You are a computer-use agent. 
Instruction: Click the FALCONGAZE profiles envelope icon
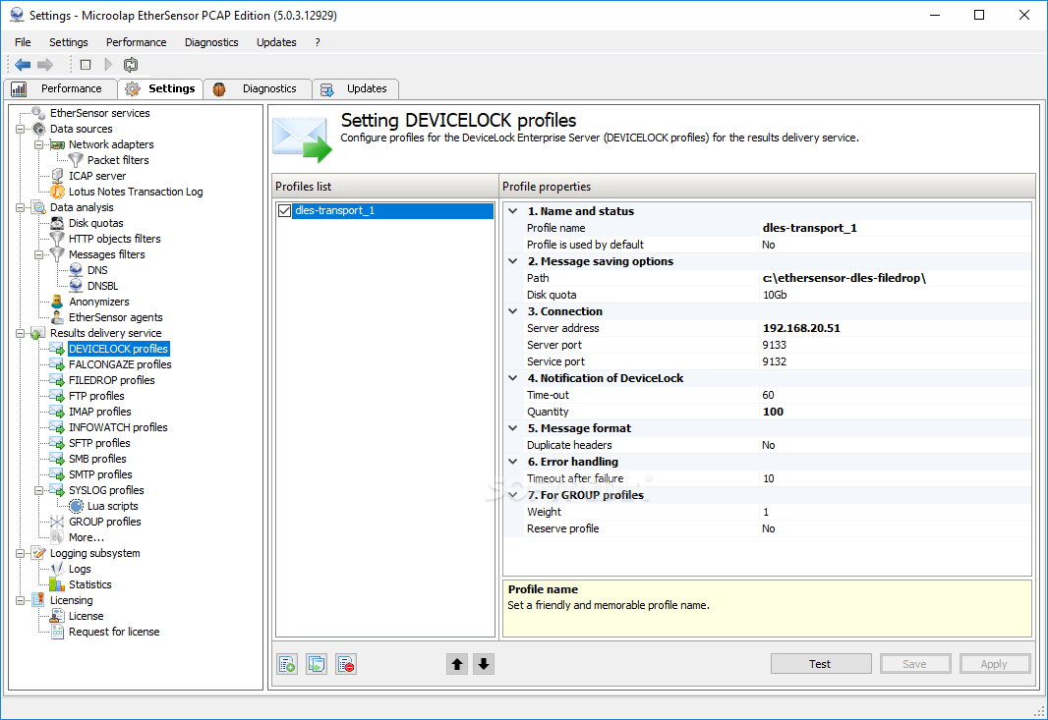pyautogui.click(x=57, y=364)
